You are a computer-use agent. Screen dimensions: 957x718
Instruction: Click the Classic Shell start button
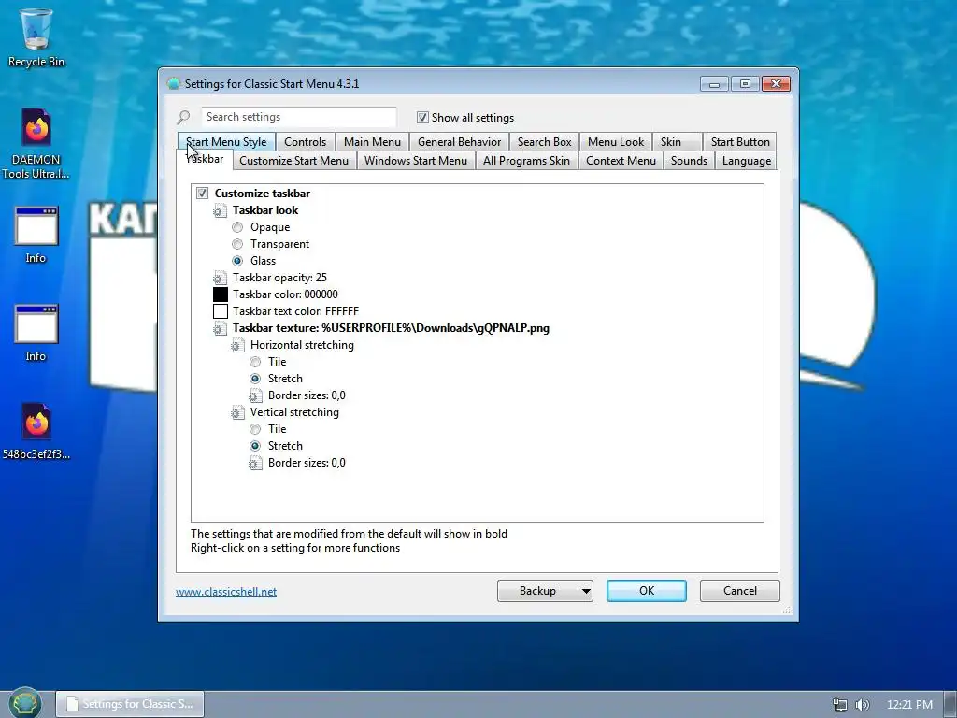point(25,703)
